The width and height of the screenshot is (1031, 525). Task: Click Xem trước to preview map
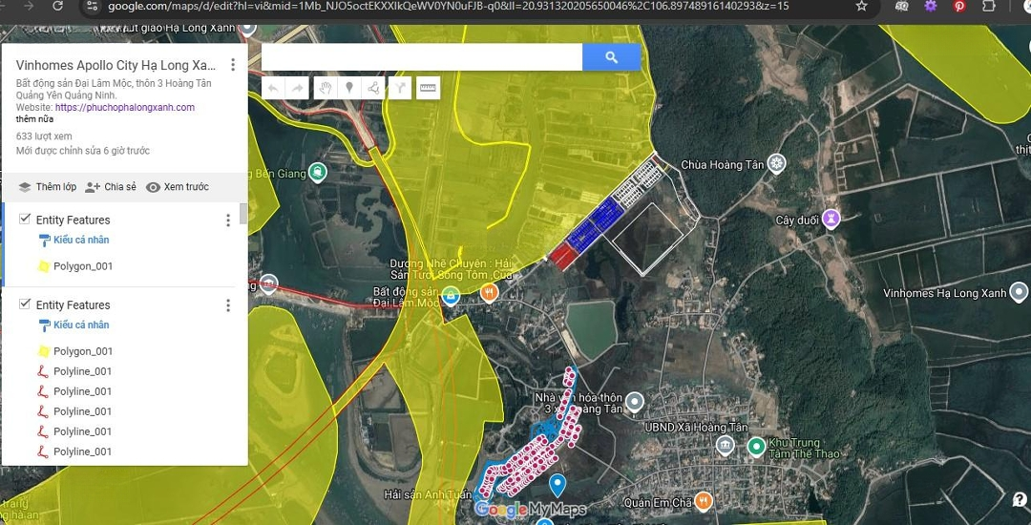178,186
